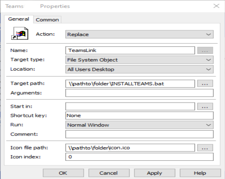225x179 pixels.
Task: Click the Shortcut key label
Action: coord(29,116)
